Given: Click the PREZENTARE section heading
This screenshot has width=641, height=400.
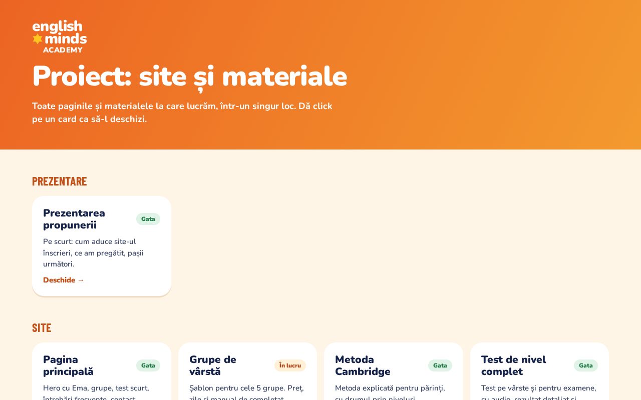Looking at the screenshot, I should pyautogui.click(x=60, y=181).
